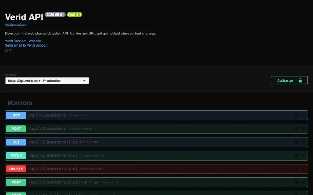The height and width of the screenshot is (195, 313).
Task: Click Send email to Verid Support
Action: tap(26, 45)
